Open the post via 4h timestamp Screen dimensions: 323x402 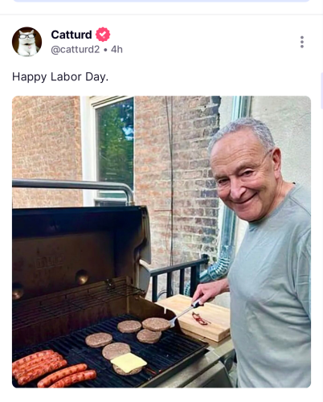point(117,50)
